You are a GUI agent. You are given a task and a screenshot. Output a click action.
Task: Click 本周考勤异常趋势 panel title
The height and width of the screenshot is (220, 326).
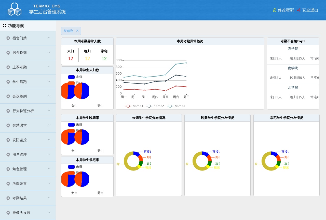point(190,41)
